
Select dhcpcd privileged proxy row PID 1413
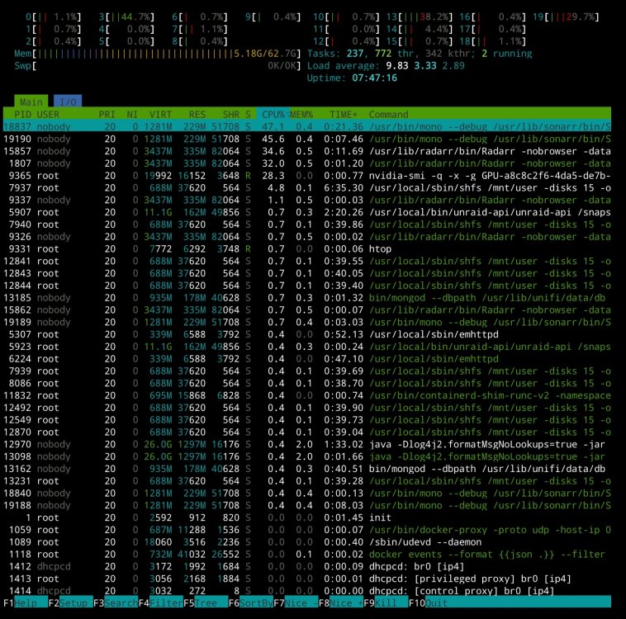coord(307,579)
